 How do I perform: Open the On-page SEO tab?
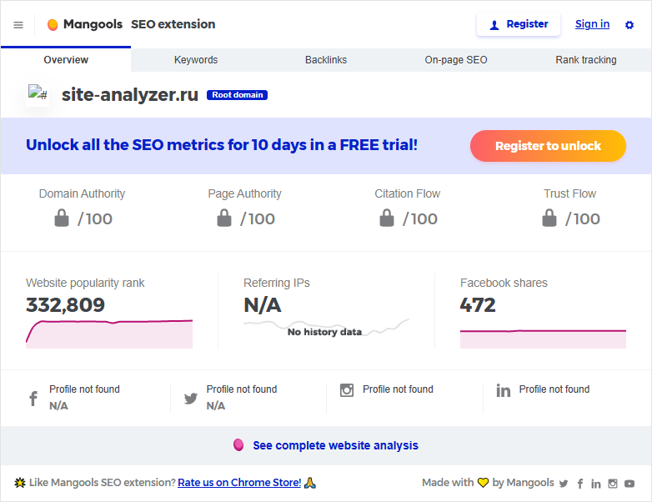coord(456,59)
